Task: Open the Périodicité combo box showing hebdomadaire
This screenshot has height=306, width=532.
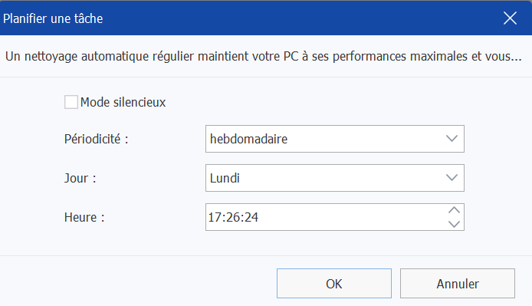Action: [334, 139]
